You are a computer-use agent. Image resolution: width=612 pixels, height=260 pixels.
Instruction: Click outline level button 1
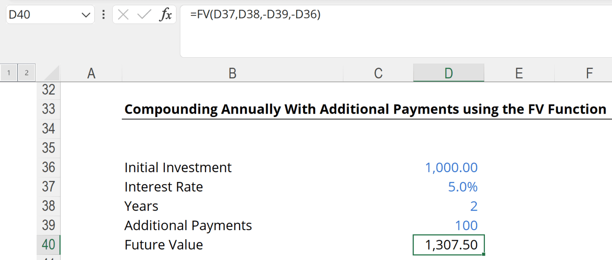coord(8,73)
